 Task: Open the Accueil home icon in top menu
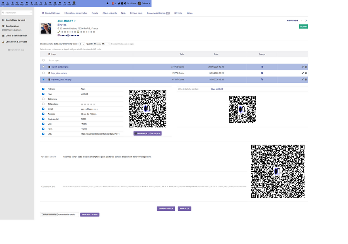click(x=3, y=3)
